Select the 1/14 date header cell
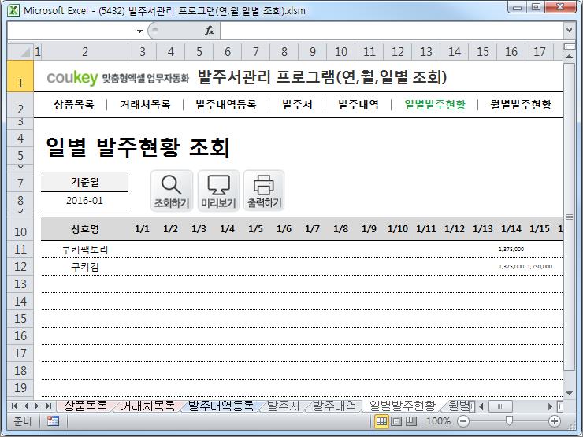This screenshot has width=583, height=437. click(x=511, y=229)
